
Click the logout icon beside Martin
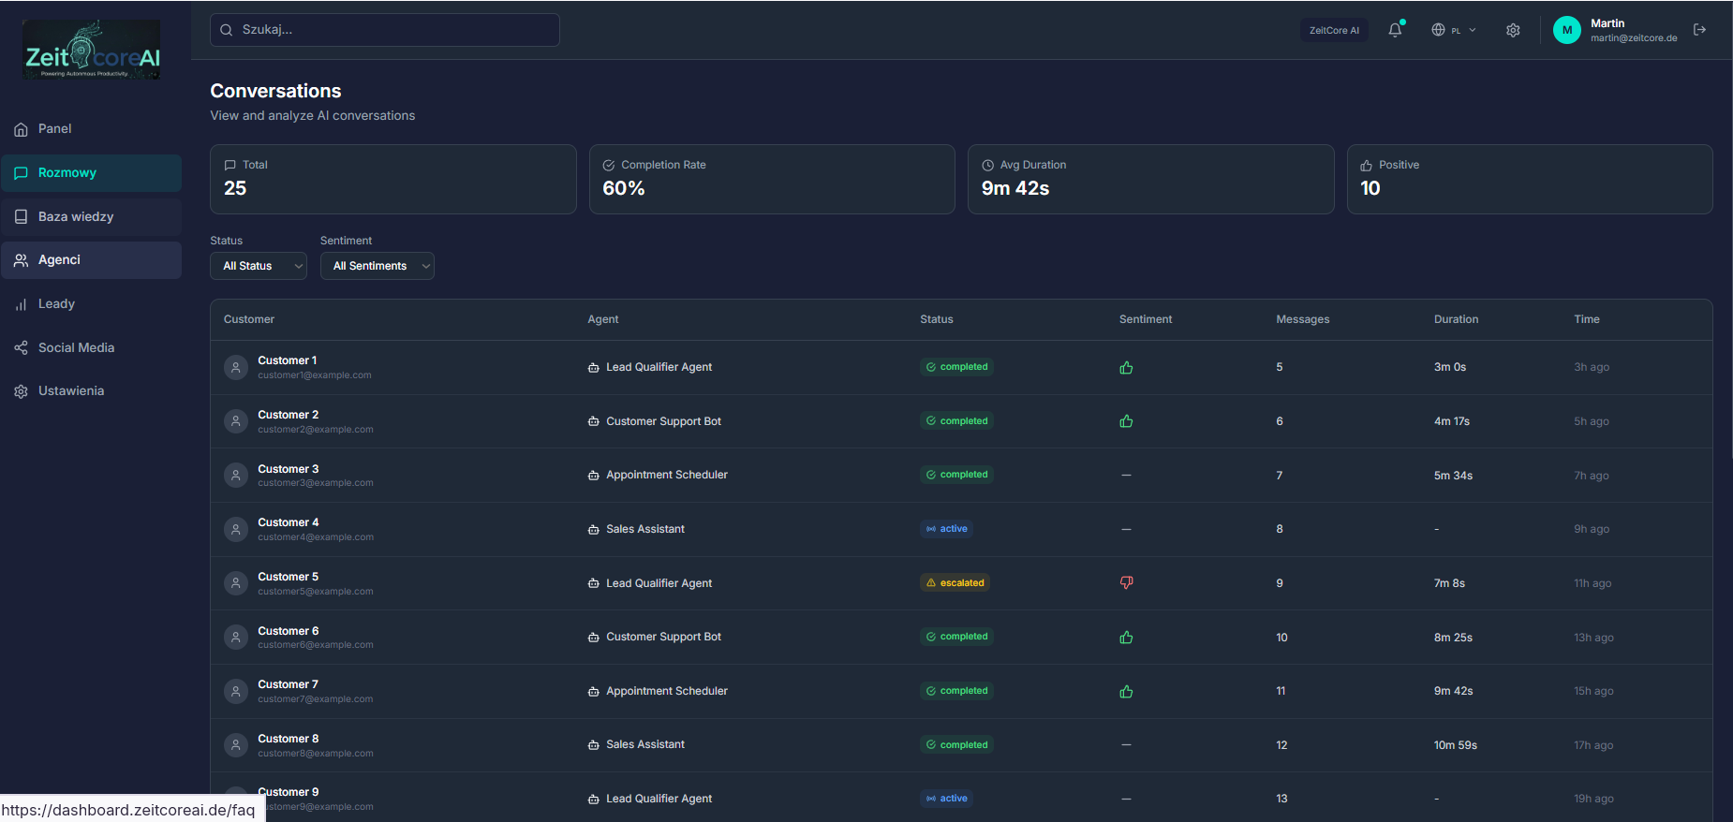coord(1699,30)
